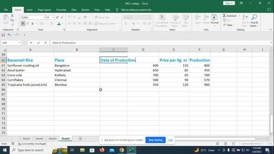Screen dimensions: 274x154
Task: Click the Save icon in quick access toolbar
Action: tap(3, 35)
